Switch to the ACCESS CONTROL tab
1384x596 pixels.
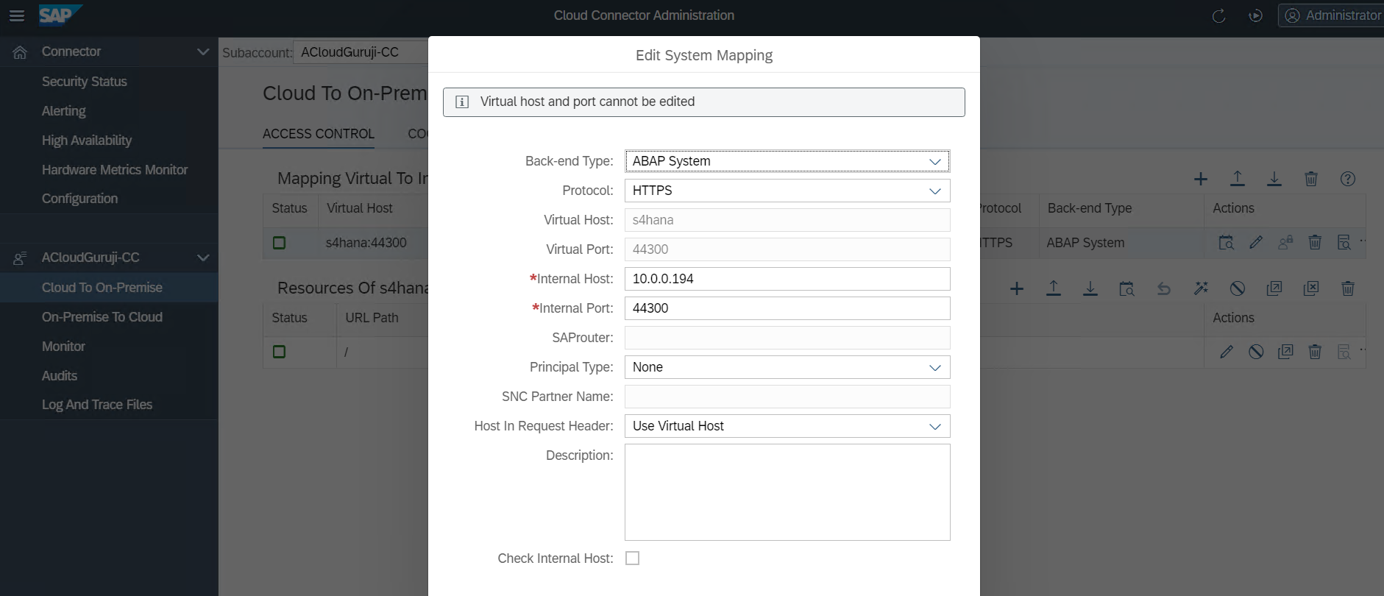318,134
